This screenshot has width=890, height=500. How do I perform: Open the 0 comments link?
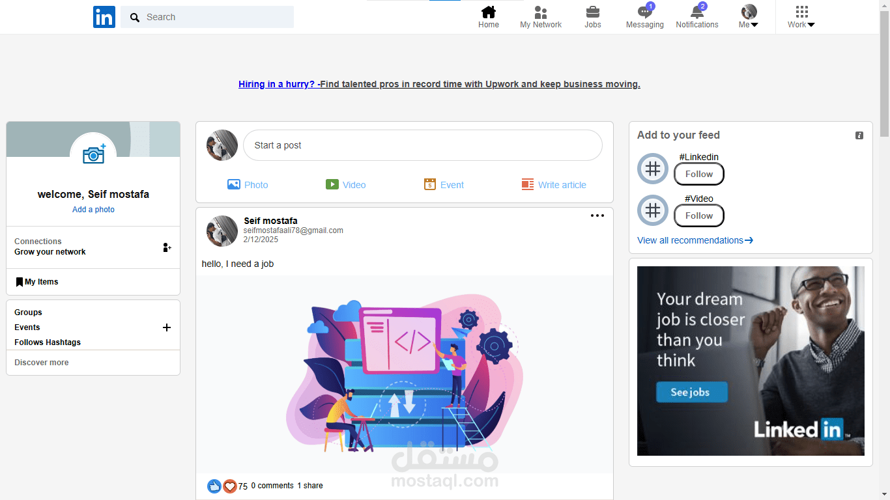pos(272,486)
